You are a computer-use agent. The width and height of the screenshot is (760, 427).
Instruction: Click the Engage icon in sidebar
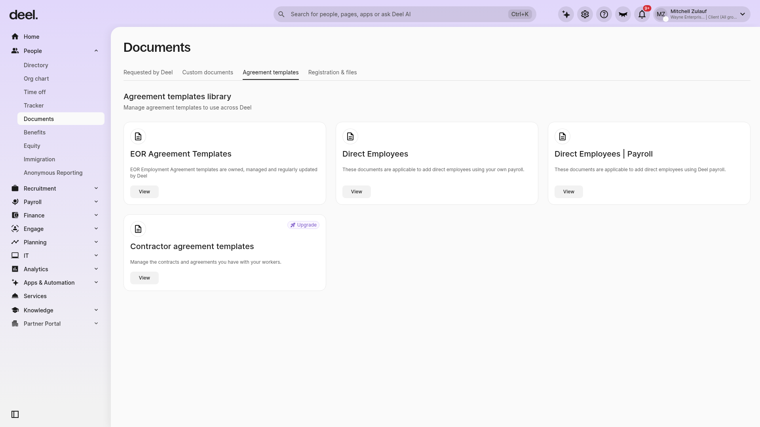click(15, 229)
